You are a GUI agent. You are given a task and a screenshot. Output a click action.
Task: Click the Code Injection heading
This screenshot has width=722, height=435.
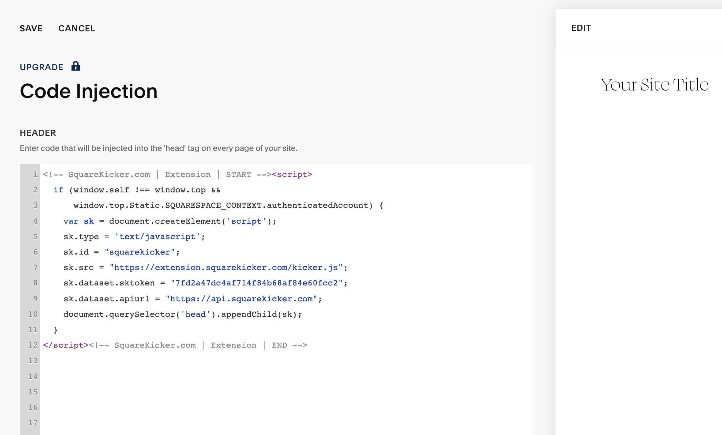[x=89, y=91]
